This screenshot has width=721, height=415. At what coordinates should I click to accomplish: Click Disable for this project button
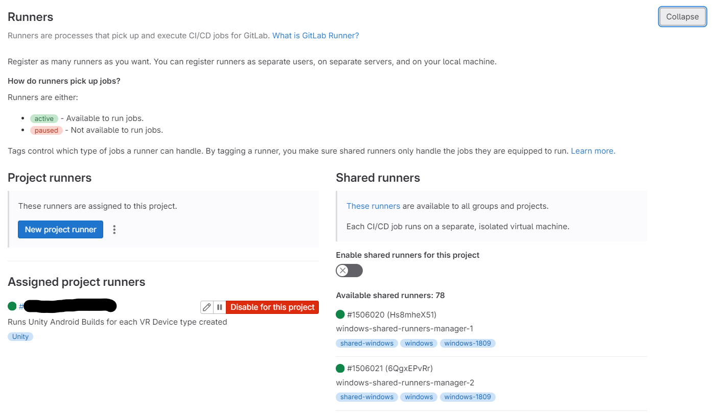point(272,307)
